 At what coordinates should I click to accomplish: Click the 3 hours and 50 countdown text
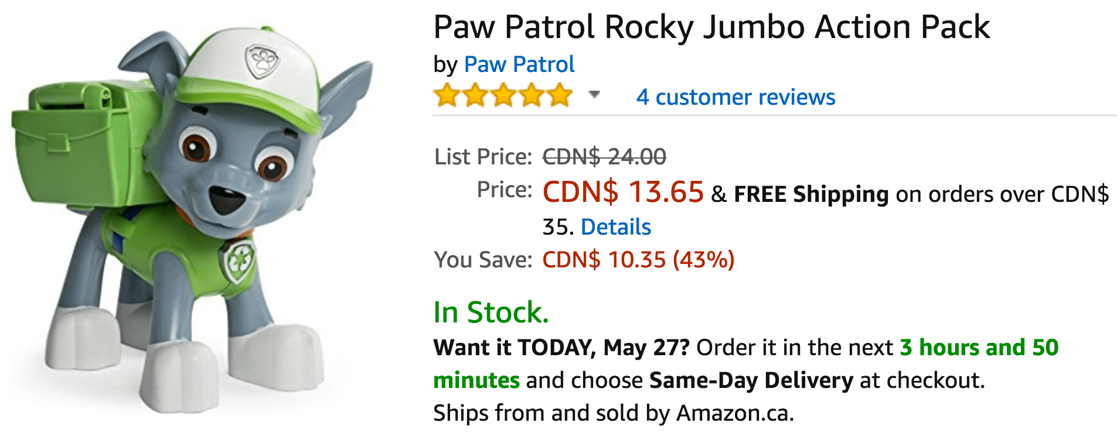979,348
